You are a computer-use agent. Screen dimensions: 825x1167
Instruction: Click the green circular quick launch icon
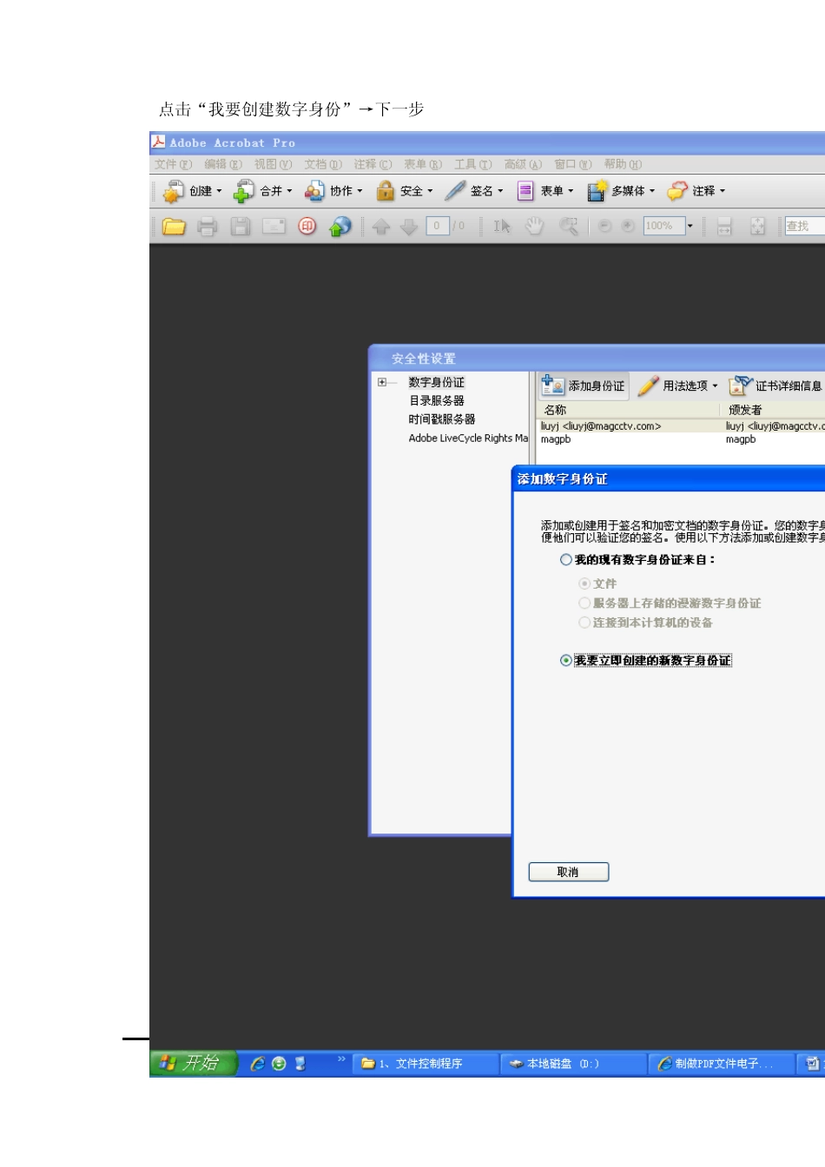tap(279, 1064)
